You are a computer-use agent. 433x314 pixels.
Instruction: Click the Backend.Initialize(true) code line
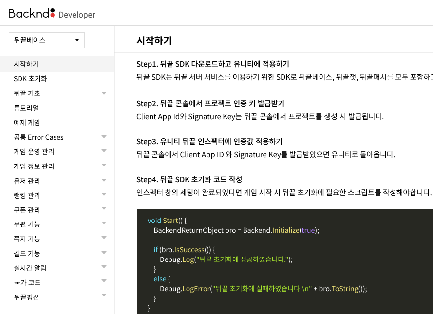(236, 230)
